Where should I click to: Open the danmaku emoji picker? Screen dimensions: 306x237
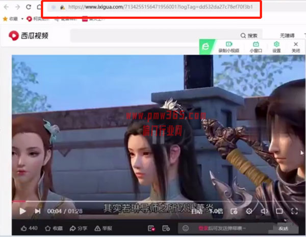[186, 228]
